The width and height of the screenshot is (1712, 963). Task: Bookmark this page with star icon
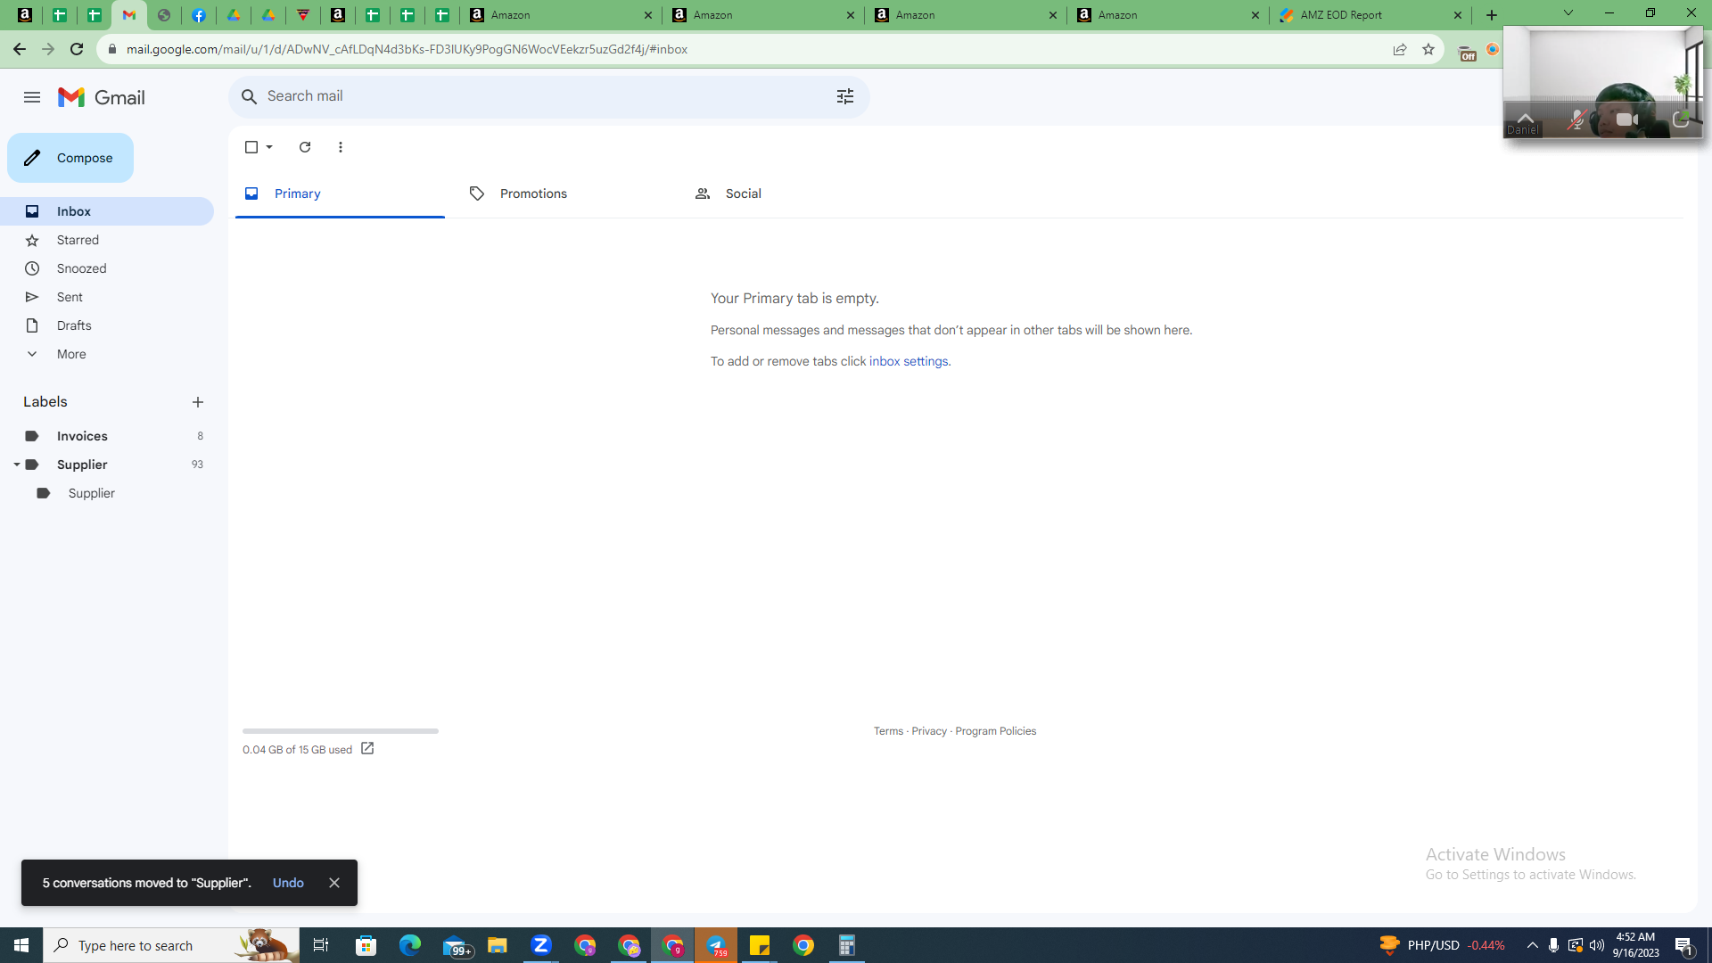tap(1428, 49)
